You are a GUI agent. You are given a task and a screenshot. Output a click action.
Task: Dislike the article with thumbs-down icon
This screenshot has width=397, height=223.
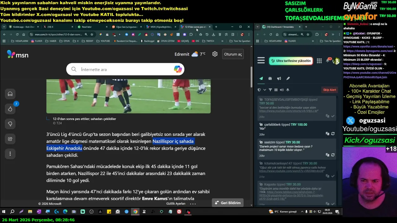(x=10, y=124)
